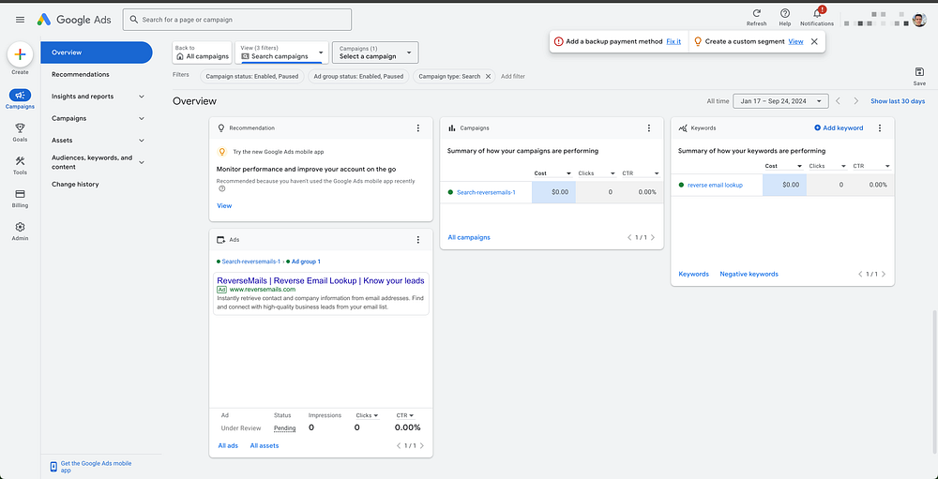
Task: Previous page arrow in Ads card
Action: 399,445
